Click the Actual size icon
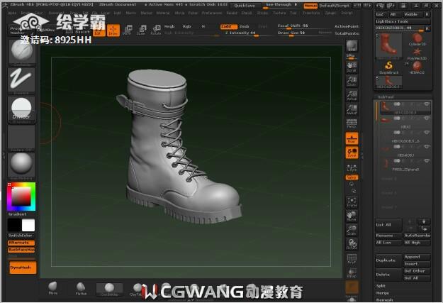 coord(352,96)
